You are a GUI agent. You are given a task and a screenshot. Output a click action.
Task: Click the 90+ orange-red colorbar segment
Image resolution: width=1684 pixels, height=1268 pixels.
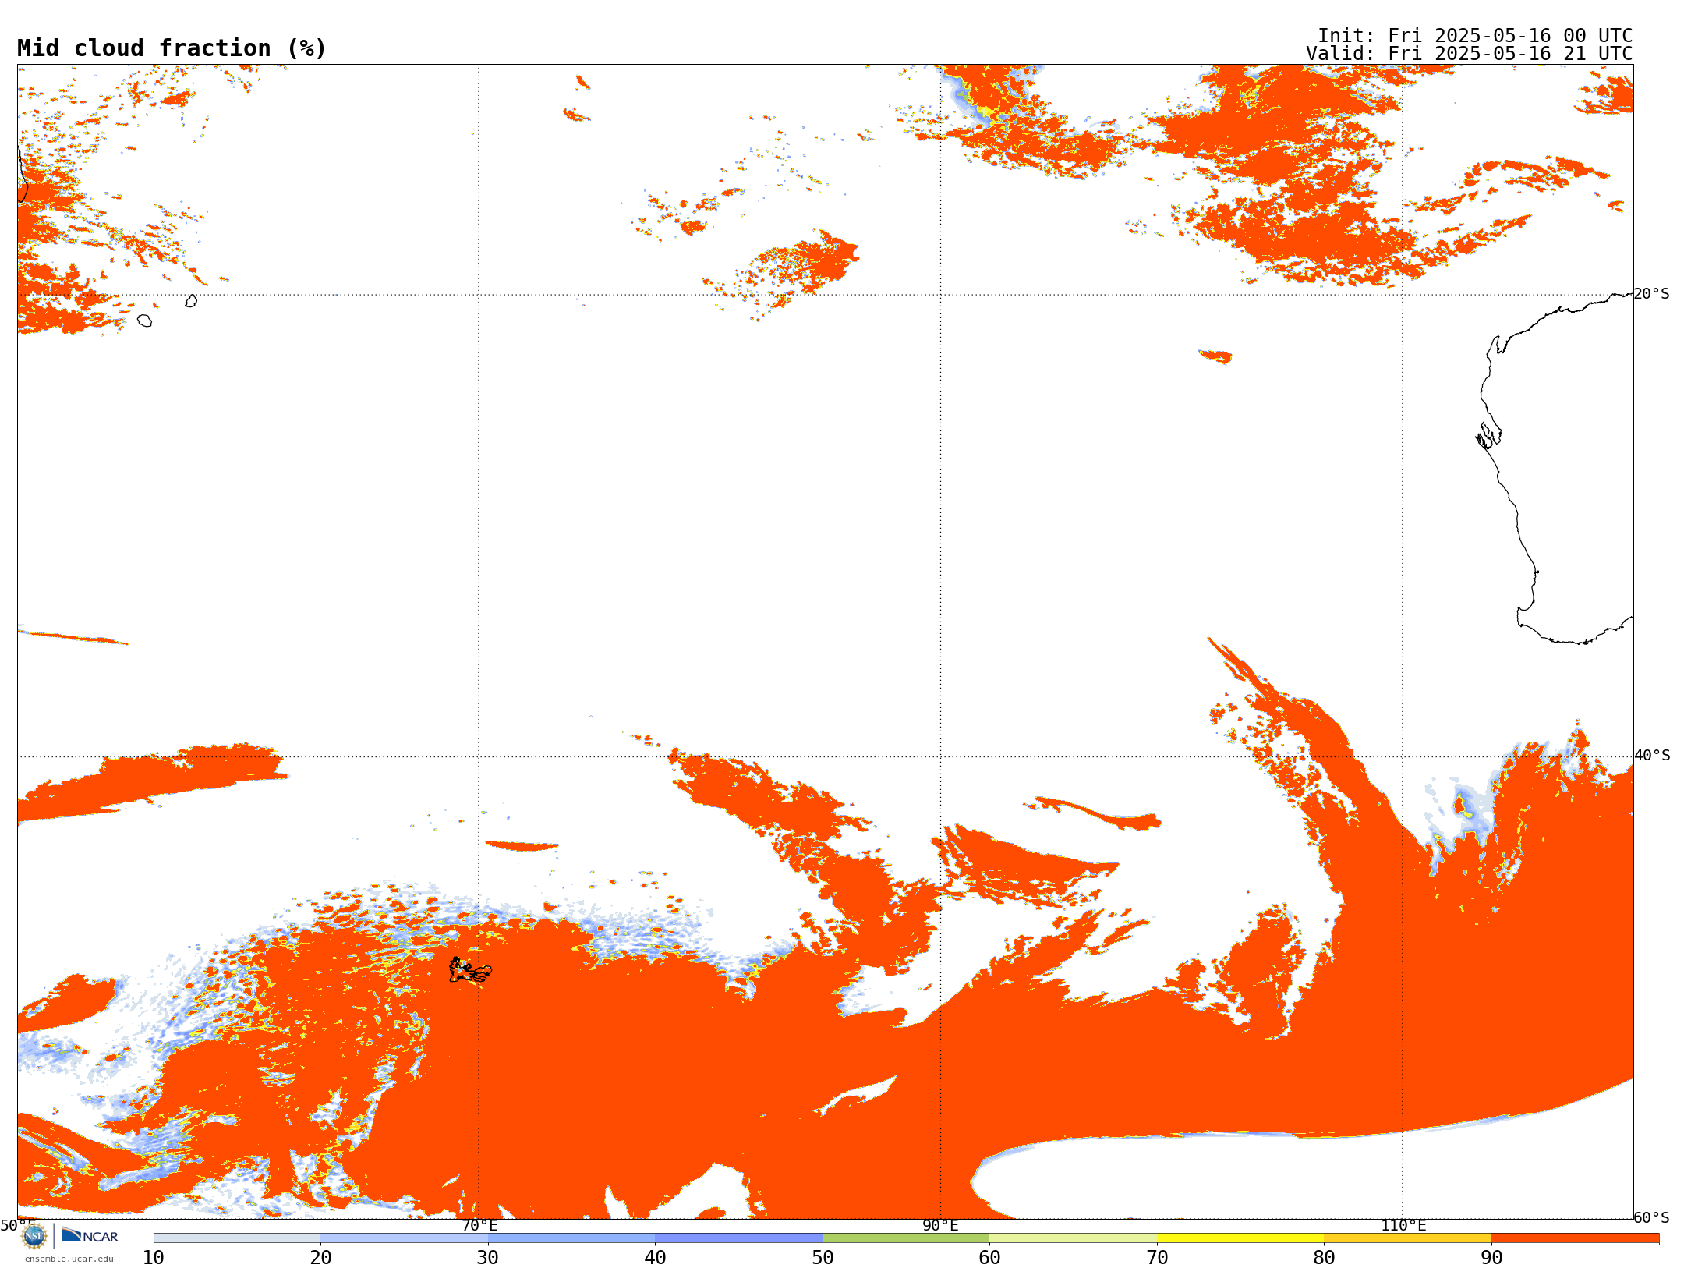(x=1575, y=1238)
